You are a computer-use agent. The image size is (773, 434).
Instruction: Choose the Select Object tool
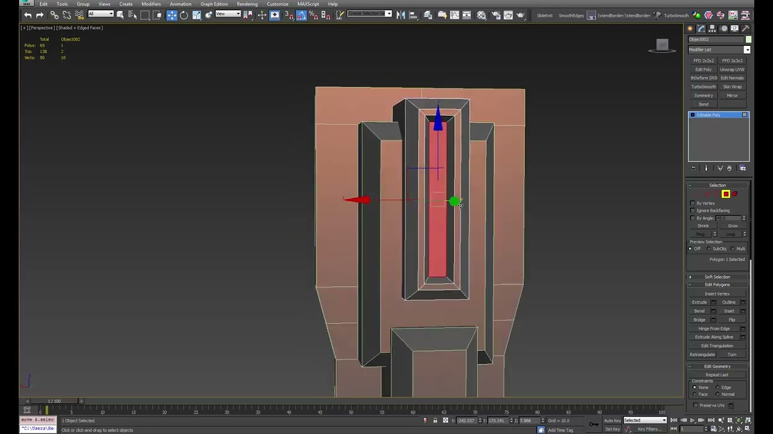[x=120, y=15]
